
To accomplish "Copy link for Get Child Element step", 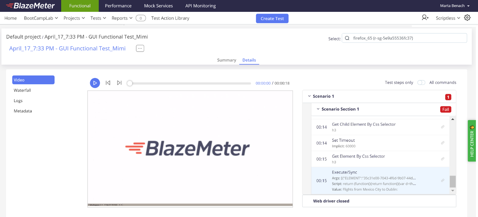I will coord(442,127).
